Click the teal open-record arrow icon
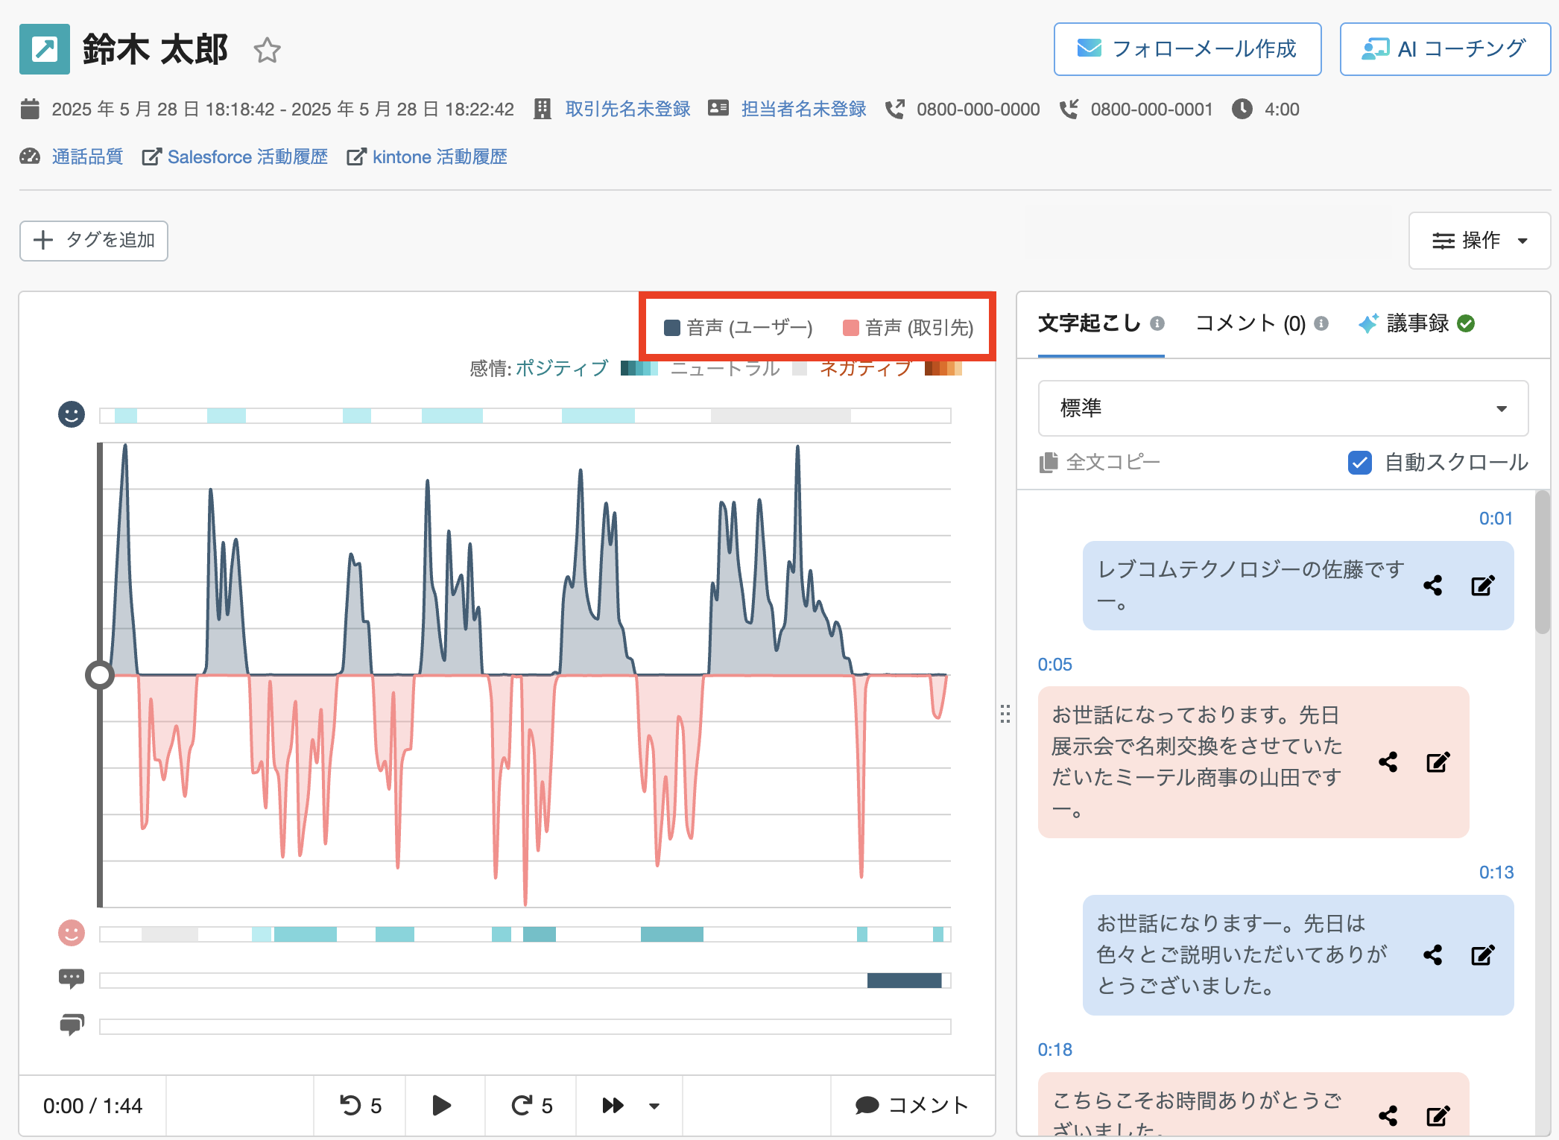 [x=45, y=49]
